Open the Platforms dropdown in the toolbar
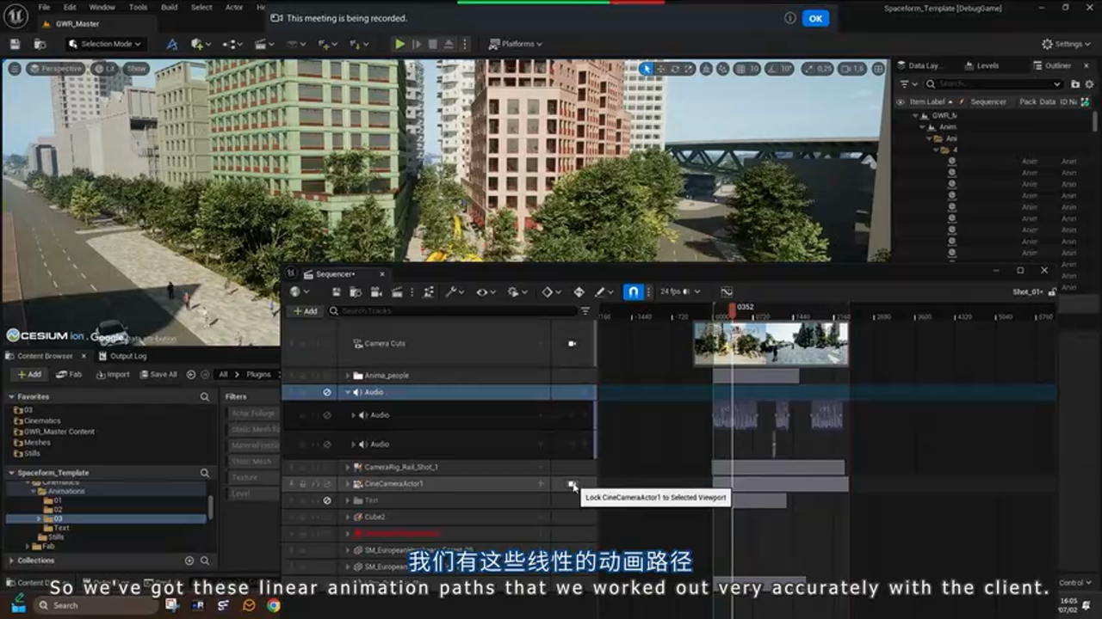This screenshot has height=619, width=1102. [517, 43]
